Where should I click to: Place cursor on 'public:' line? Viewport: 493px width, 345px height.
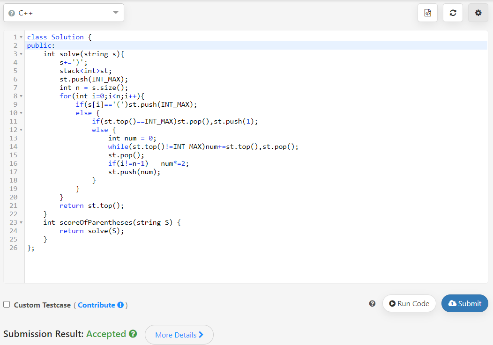point(255,45)
